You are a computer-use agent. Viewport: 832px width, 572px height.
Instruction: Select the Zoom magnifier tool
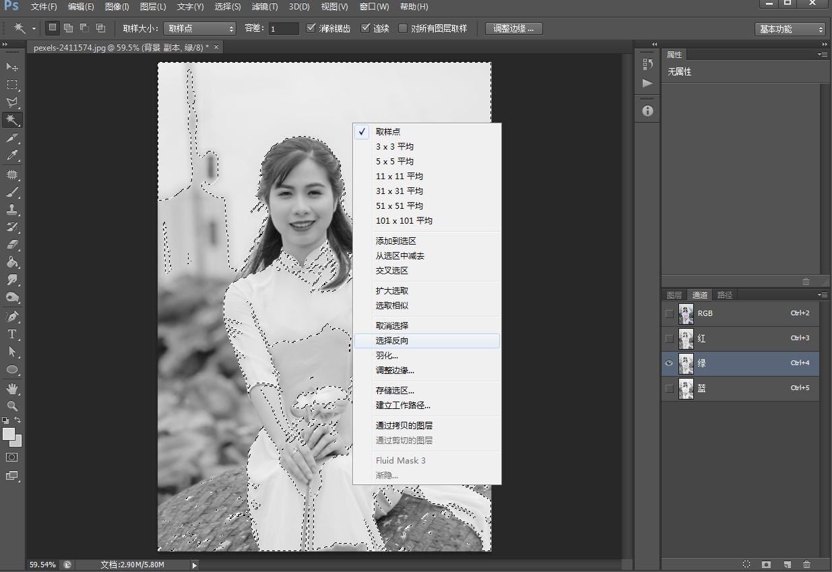coord(12,406)
